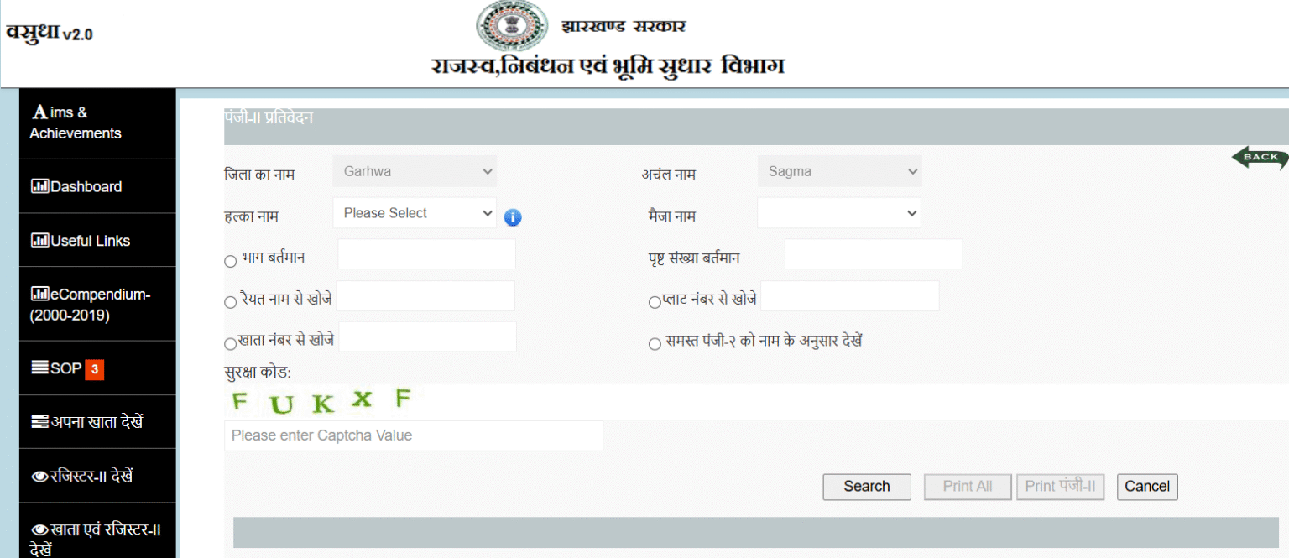Choose प्लाट नंबर से खोजे radio button
The height and width of the screenshot is (558, 1289).
655,302
